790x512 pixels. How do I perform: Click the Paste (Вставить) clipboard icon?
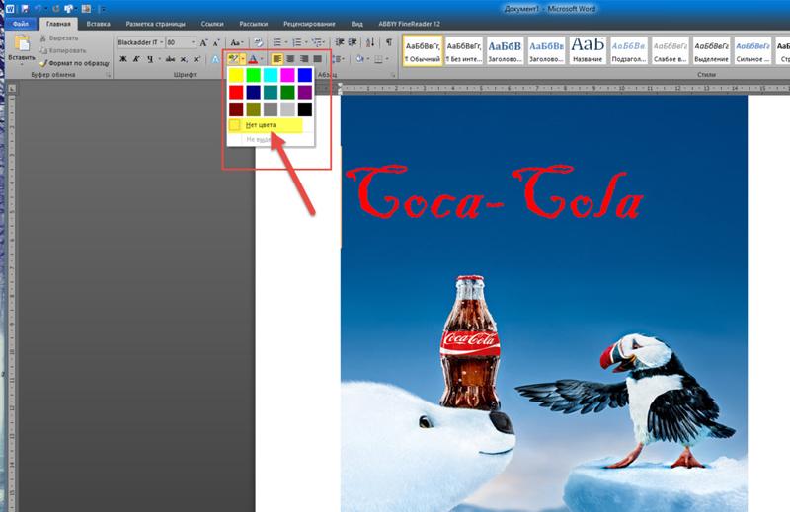click(x=22, y=43)
